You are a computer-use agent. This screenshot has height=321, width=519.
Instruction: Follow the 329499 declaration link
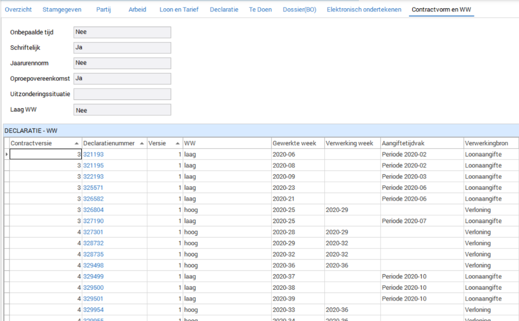[93, 276]
